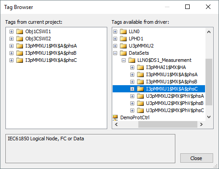Click the U3pMMXU2$MX$PhV$phsA folder icon
The width and height of the screenshot is (219, 169).
click(x=140, y=96)
